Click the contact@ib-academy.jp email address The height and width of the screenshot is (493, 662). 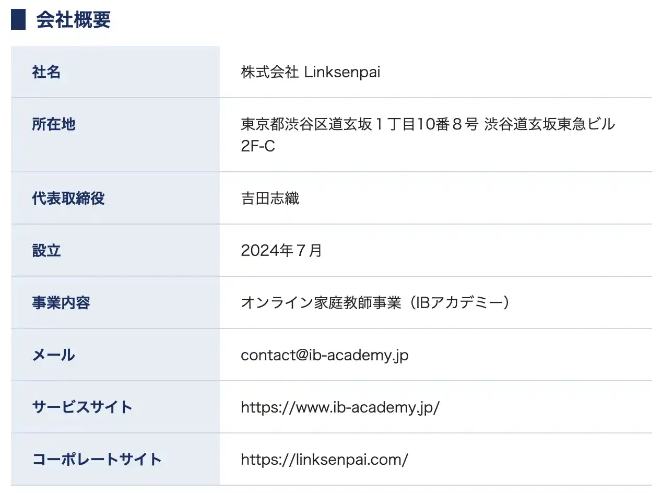coord(324,355)
